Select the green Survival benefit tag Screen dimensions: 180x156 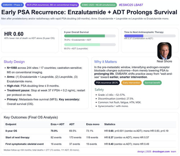point(152,83)
